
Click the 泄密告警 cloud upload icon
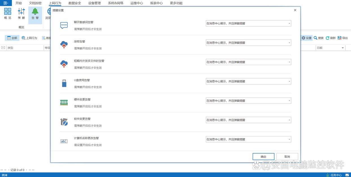pyautogui.click(x=64, y=45)
